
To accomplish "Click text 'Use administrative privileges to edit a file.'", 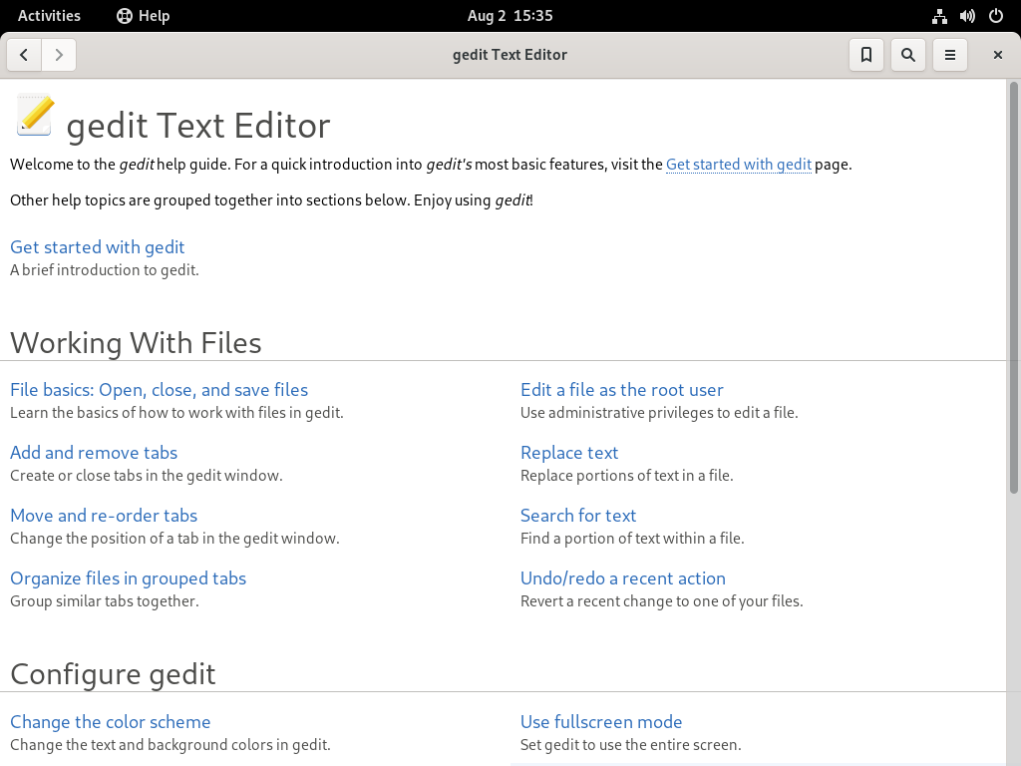I will pos(659,412).
